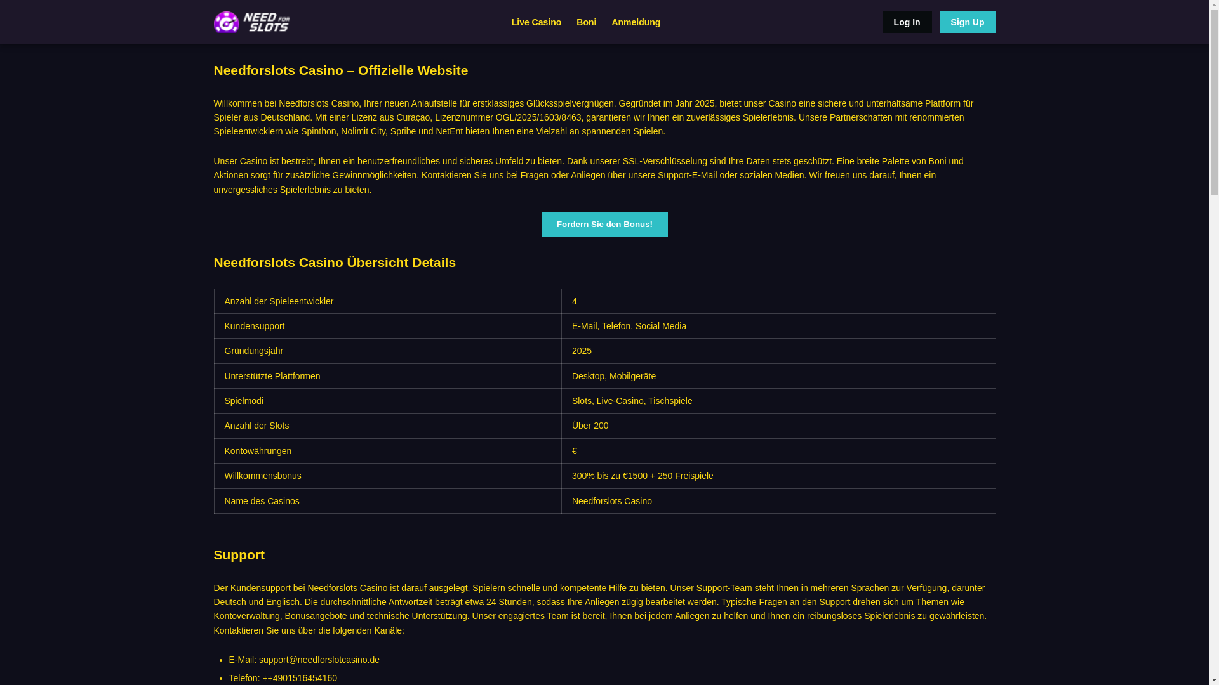This screenshot has height=685, width=1219.
Task: Click the Kundensupport table cell
Action: 388,326
